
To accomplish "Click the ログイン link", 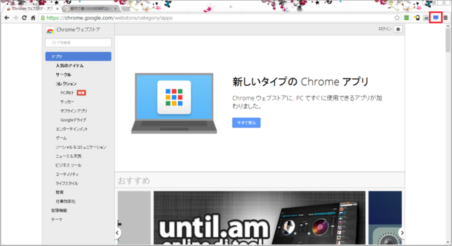I will (385, 29).
